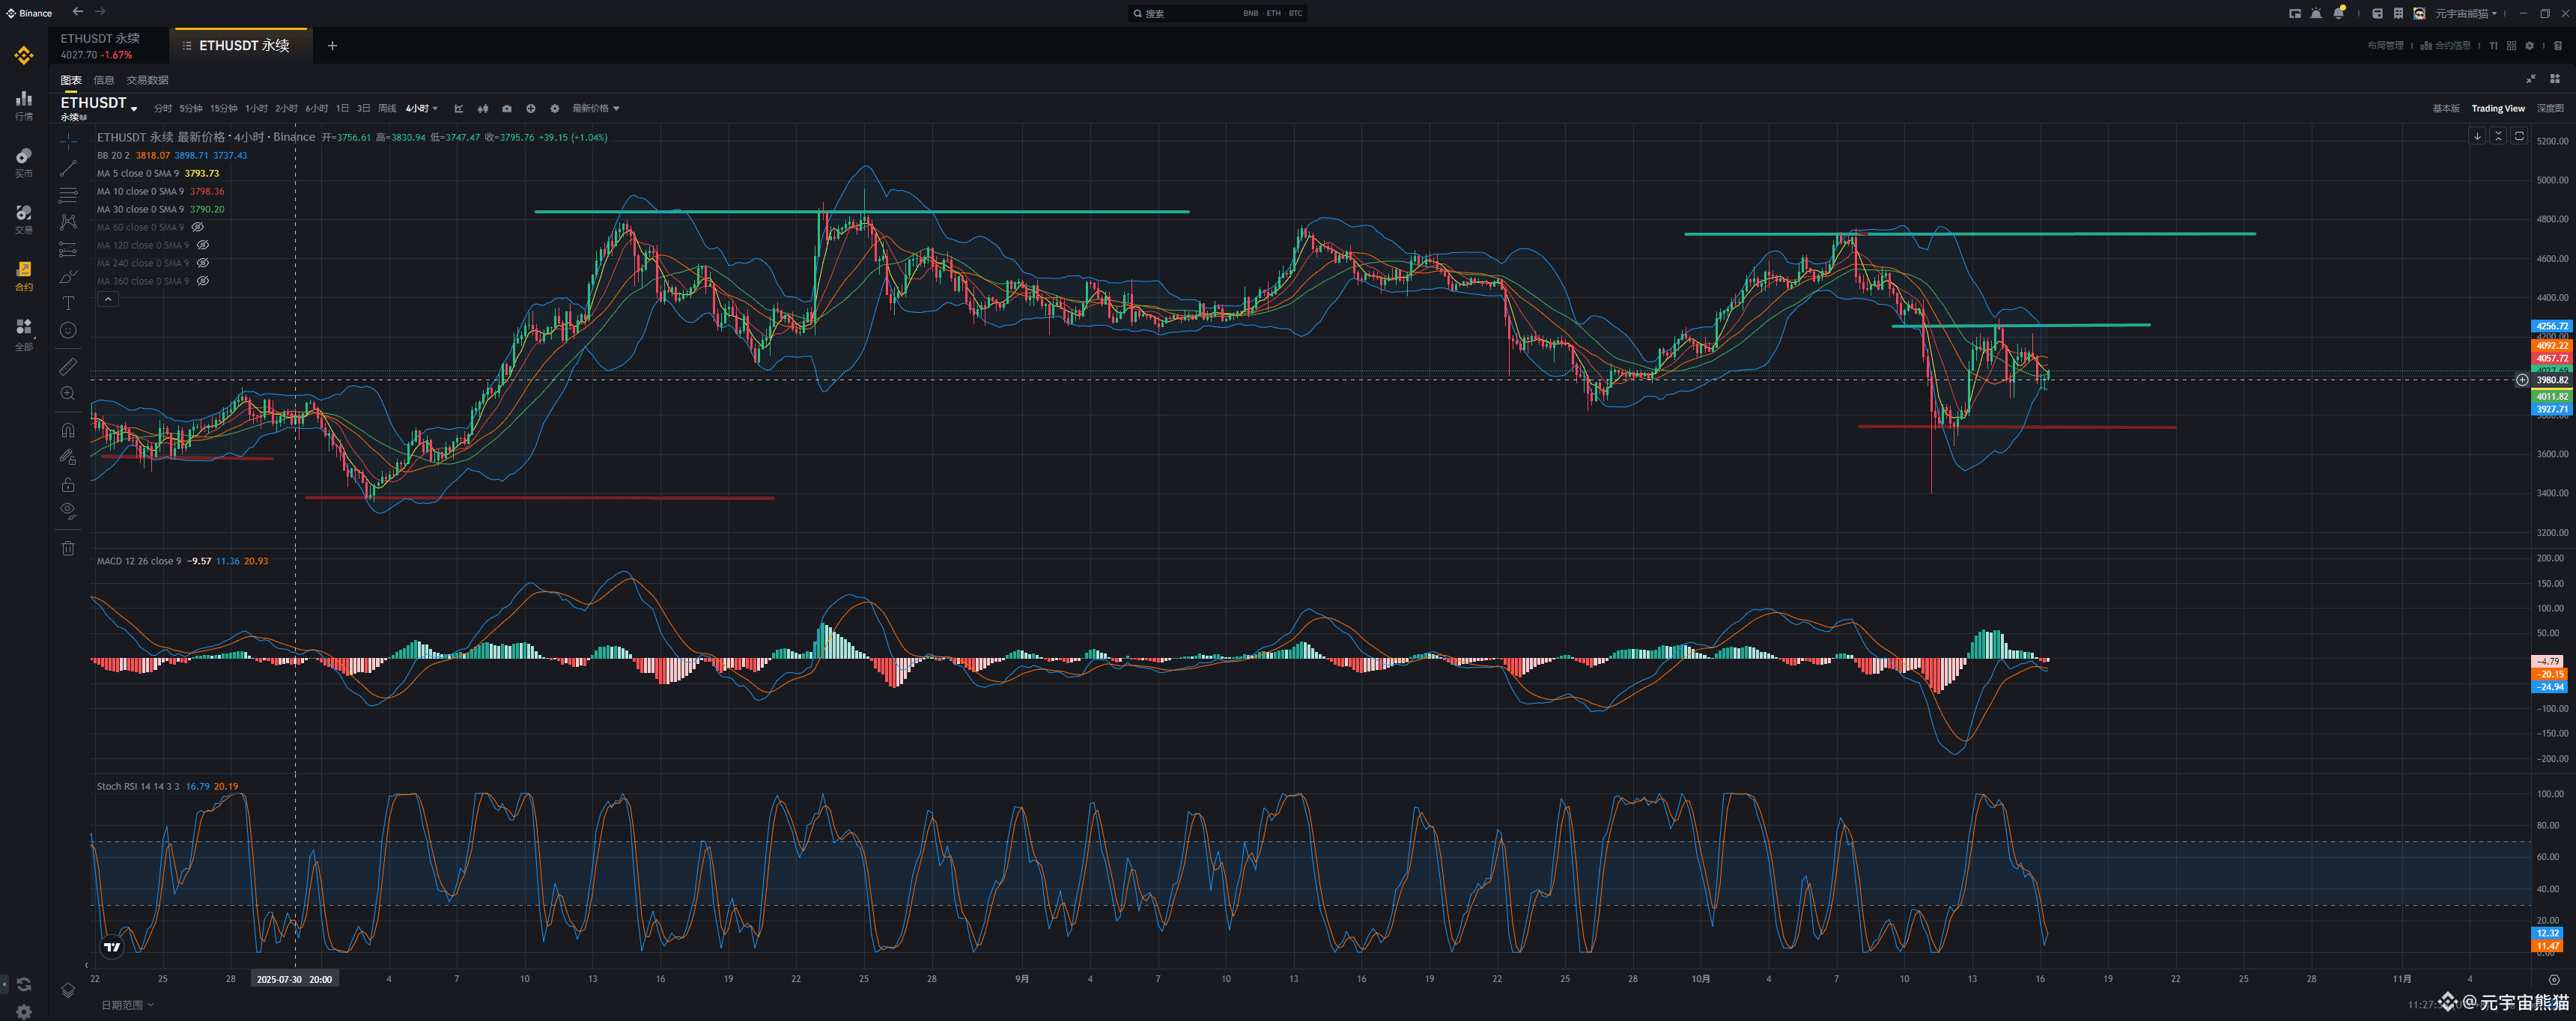The width and height of the screenshot is (2576, 1021).
Task: Add a new tab with plus button
Action: (x=332, y=45)
